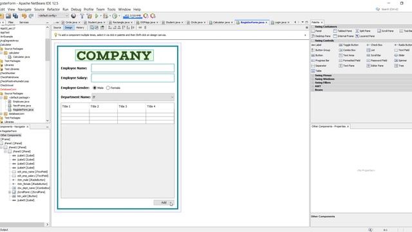Close the Palette panel tab
This screenshot has width=412, height=232.
[x=322, y=23]
